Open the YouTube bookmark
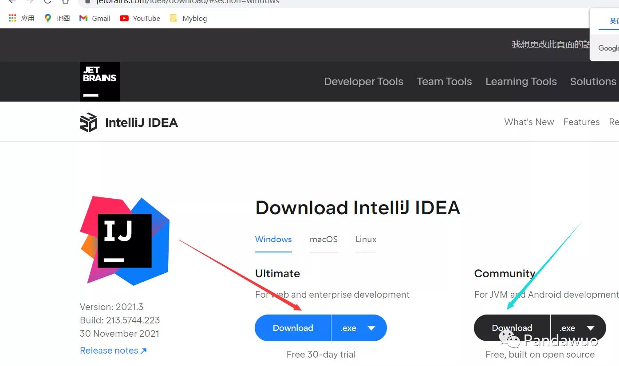This screenshot has height=366, width=619. pos(140,18)
